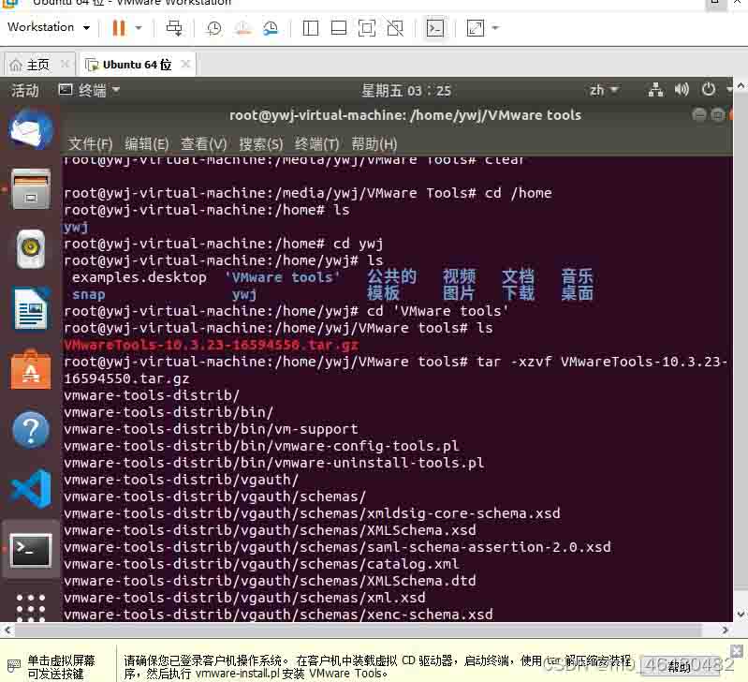Close the 主页 tab
748x682 pixels.
pos(66,64)
